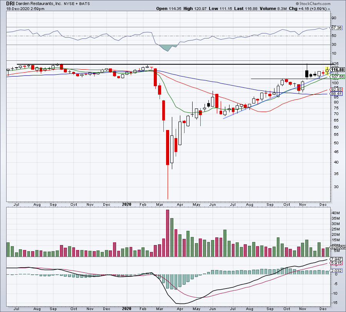
Task: Click the DRI ticker symbol in header
Action: point(10,3)
